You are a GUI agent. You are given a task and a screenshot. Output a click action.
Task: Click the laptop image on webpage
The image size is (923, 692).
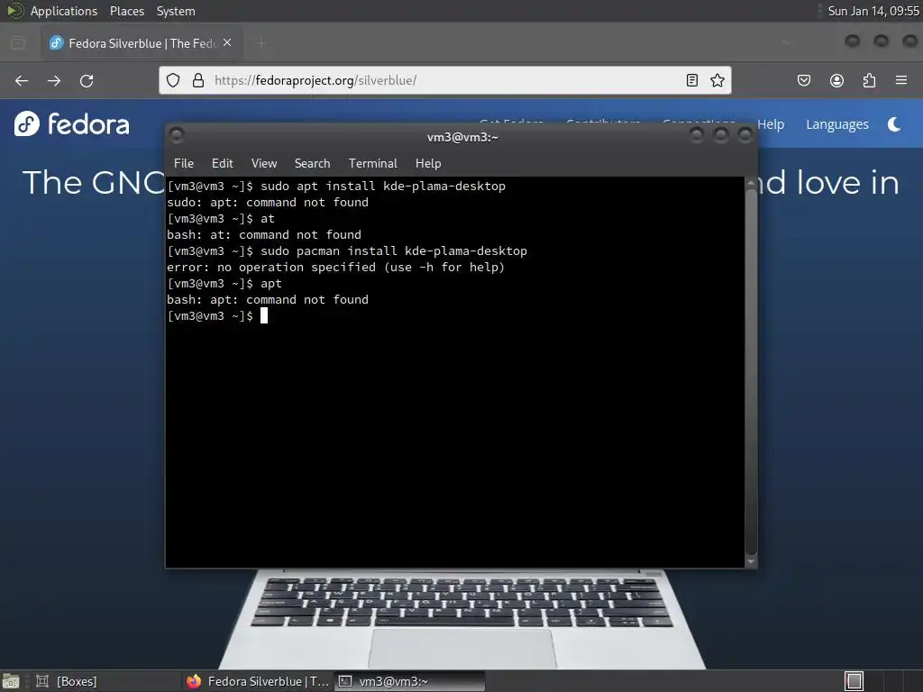(x=462, y=619)
